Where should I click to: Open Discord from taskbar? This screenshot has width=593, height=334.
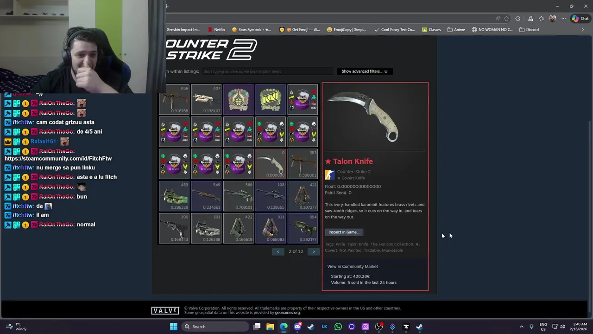(297, 327)
